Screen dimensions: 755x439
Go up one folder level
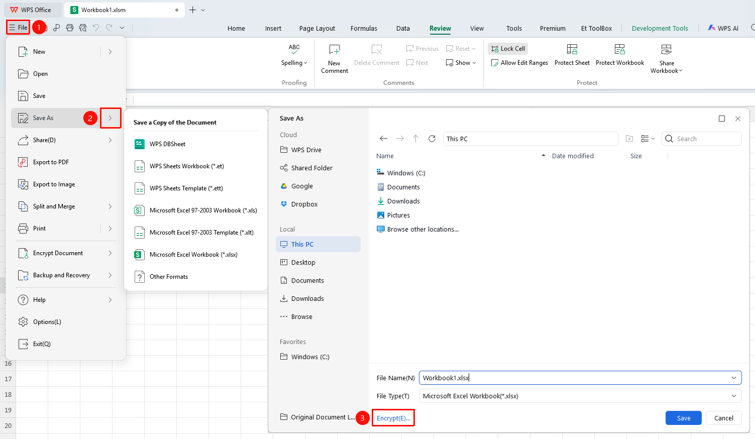(x=416, y=139)
